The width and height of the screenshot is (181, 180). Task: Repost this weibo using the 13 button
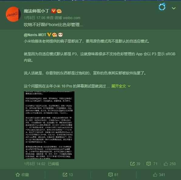tap(68, 175)
